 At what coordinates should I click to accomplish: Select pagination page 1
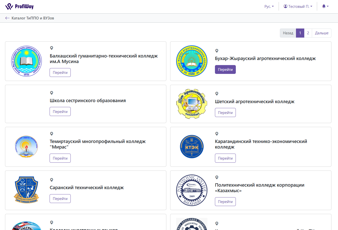tap(300, 33)
